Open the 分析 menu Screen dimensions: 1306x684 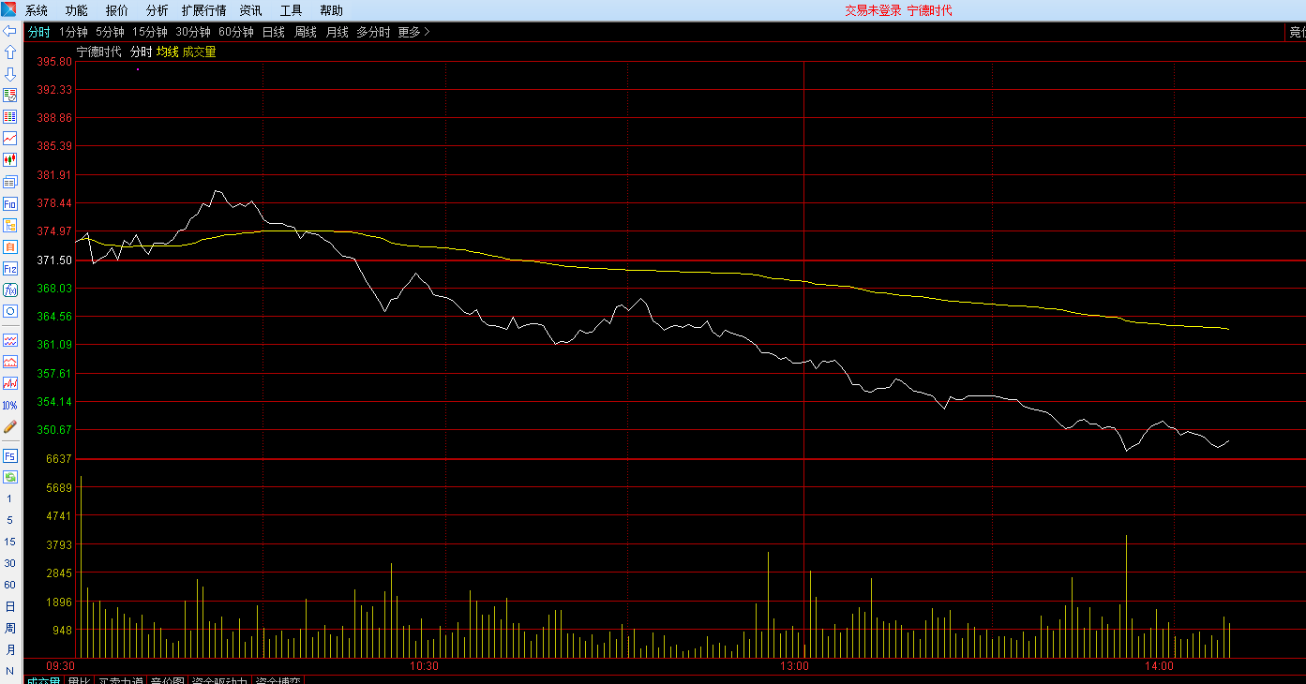[x=158, y=10]
